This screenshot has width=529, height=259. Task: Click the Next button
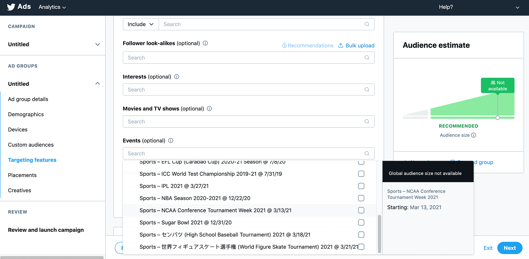coord(510,248)
